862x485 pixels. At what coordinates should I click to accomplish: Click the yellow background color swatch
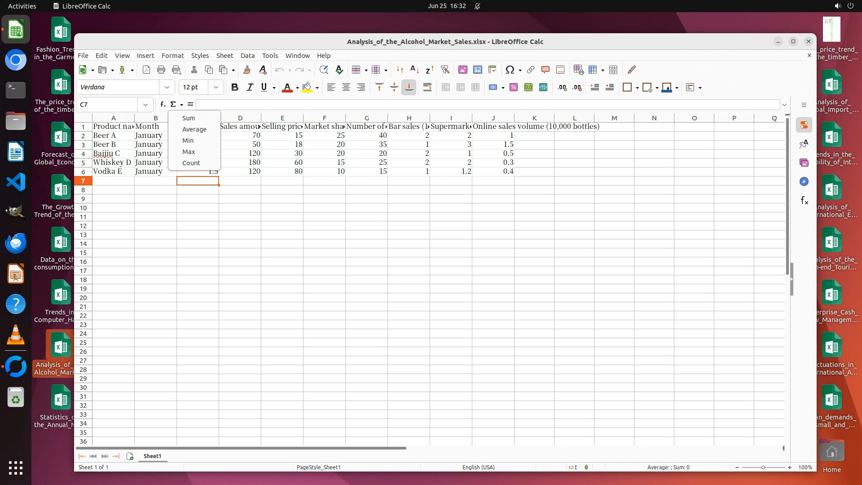point(307,88)
